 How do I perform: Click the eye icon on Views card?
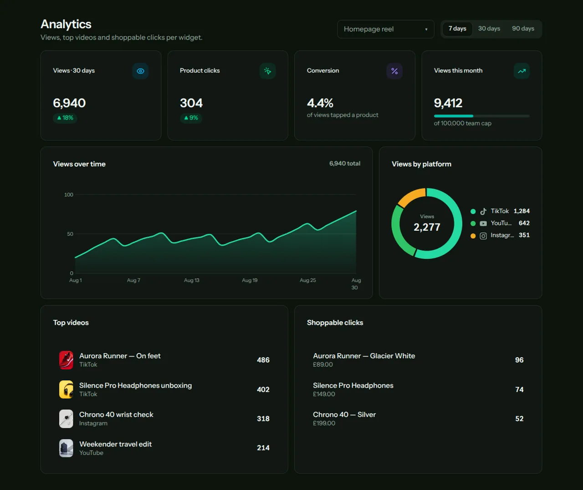(140, 71)
